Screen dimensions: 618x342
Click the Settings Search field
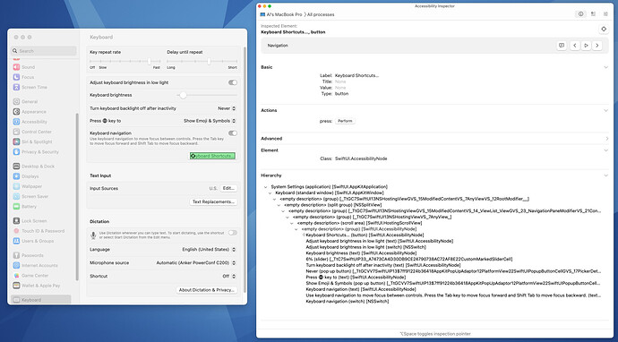click(x=44, y=51)
